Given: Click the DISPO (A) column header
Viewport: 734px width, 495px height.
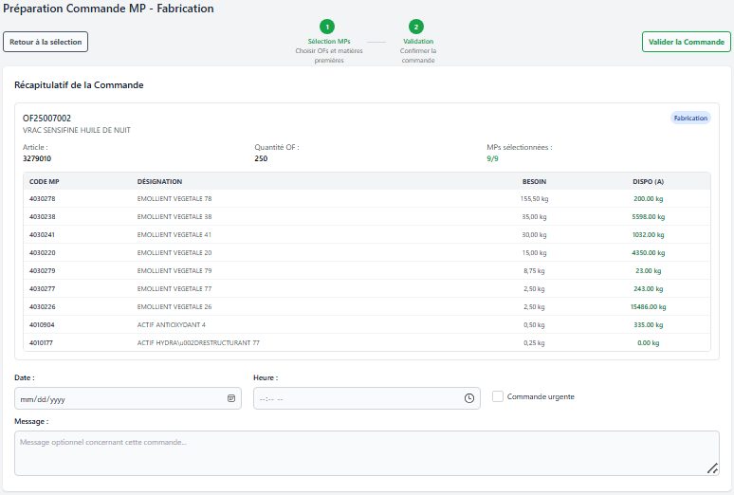Looking at the screenshot, I should coord(649,182).
